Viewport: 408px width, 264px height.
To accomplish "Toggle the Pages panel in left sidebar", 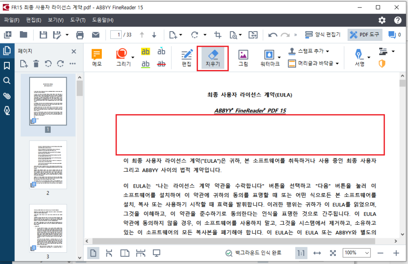I will (7, 51).
